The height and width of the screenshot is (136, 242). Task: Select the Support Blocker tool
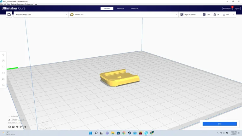tap(3, 85)
